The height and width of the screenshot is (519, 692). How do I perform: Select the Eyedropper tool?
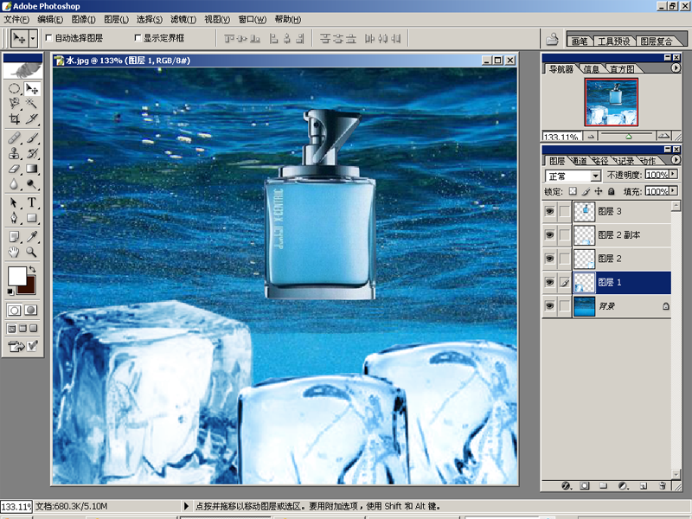coord(32,237)
